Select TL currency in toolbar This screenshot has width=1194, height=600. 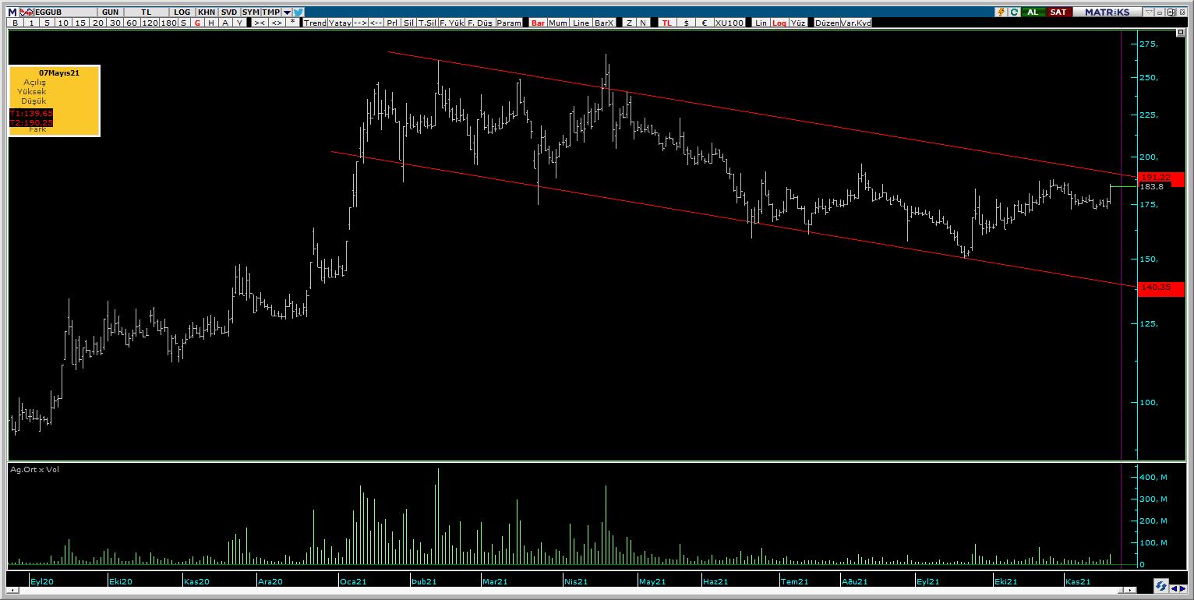click(666, 23)
